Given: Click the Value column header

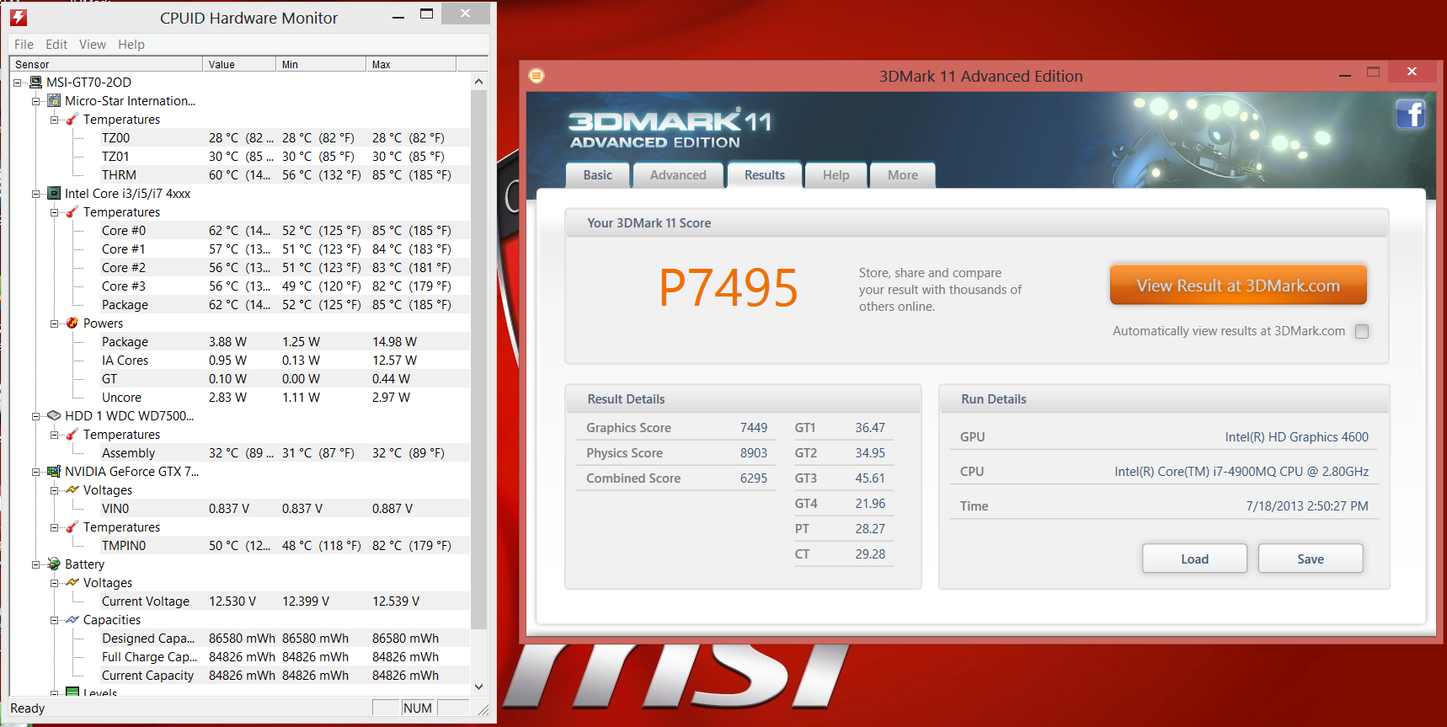Looking at the screenshot, I should tap(239, 64).
